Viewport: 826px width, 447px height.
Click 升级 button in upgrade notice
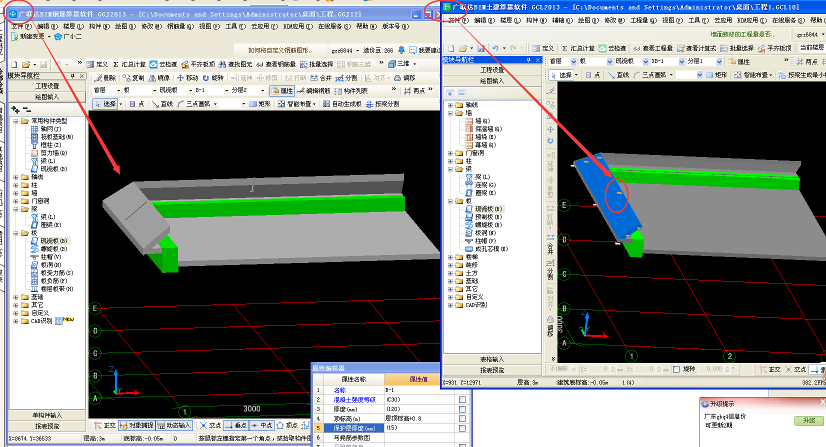809,421
